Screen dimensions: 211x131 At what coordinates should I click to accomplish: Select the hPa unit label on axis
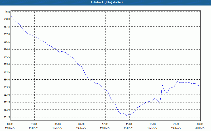8,12
